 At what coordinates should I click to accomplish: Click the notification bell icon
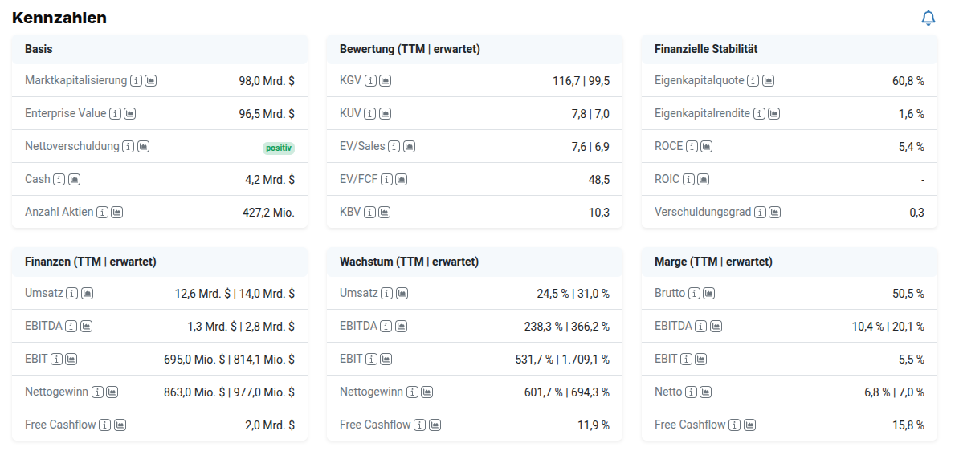pyautogui.click(x=928, y=18)
